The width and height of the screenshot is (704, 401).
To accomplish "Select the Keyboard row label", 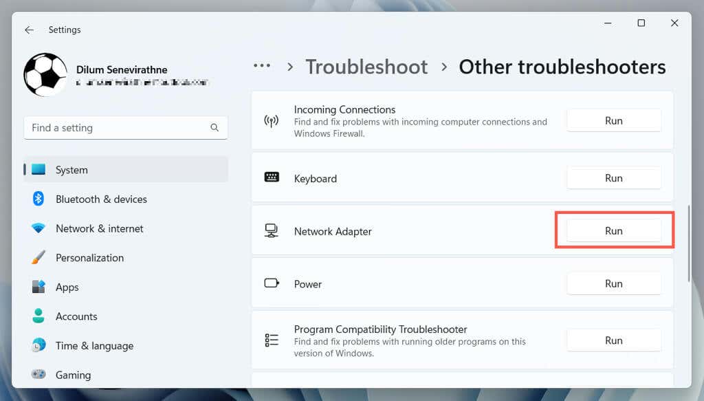I will pyautogui.click(x=315, y=179).
